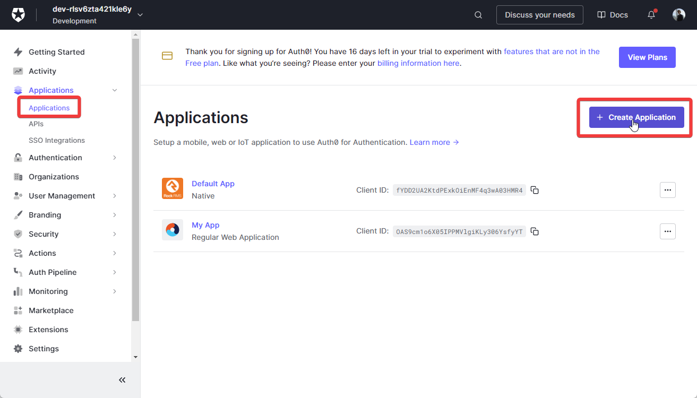The width and height of the screenshot is (697, 398).
Task: Select the APIs submenu item
Action: 36,124
